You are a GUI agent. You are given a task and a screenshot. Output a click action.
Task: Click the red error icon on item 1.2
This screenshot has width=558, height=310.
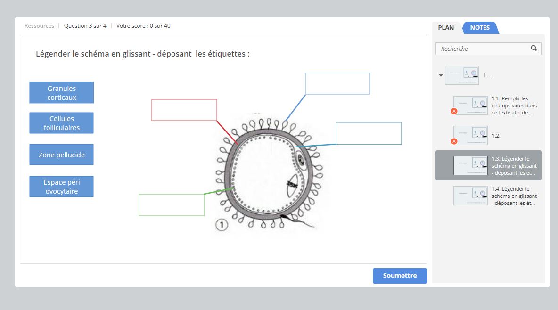[454, 141]
